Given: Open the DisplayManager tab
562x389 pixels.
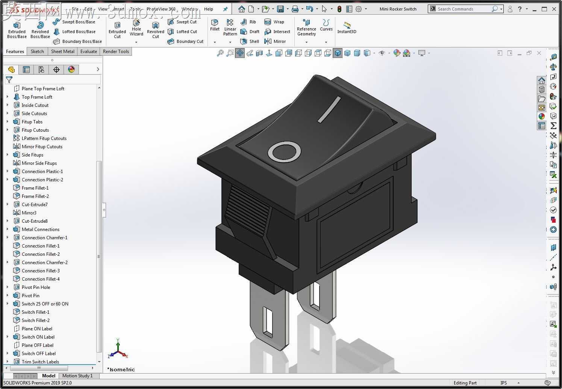Looking at the screenshot, I should [x=71, y=69].
